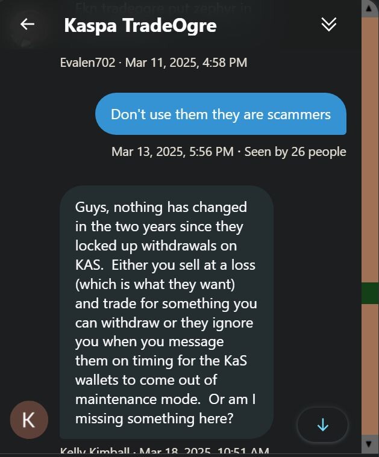Screen dimensions: 379x457
Task: Open the brown K avatar profile
Action: pos(29,420)
